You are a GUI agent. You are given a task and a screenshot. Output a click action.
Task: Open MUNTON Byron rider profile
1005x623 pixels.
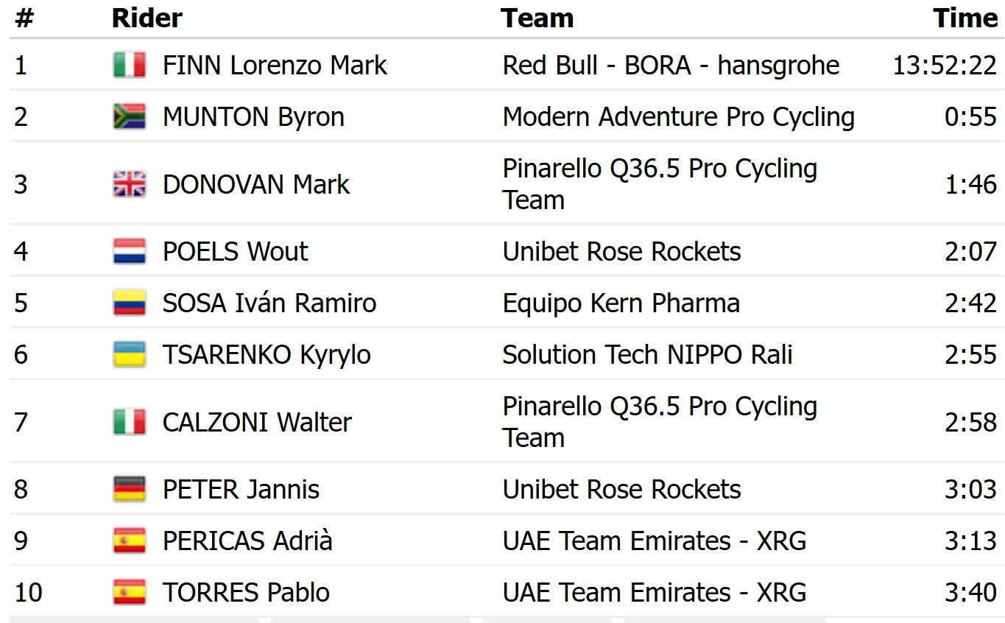point(253,116)
